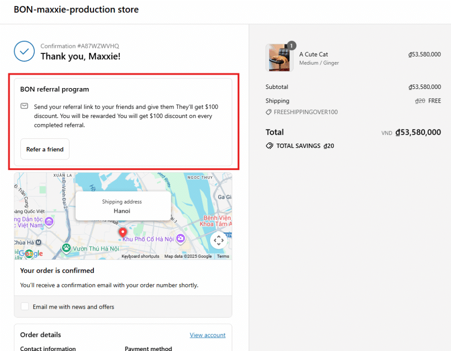The image size is (451, 351).
Task: Click the purple museum icon on map
Action: tap(49, 221)
